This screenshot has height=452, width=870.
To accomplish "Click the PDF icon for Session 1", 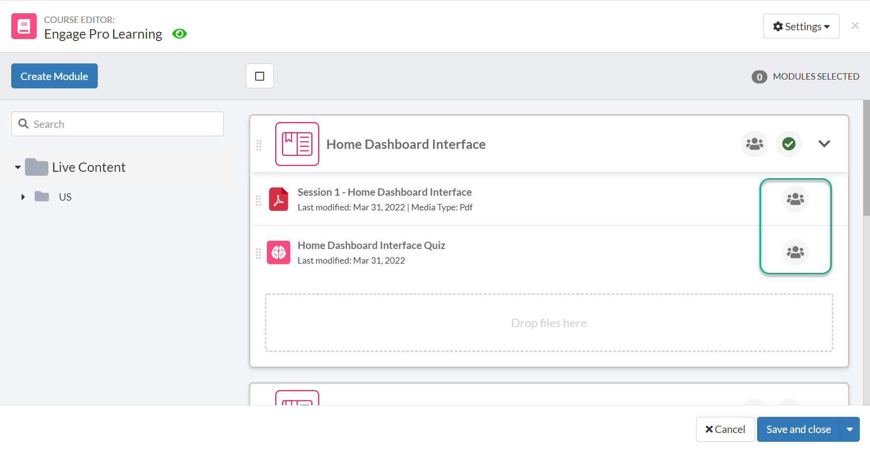I will 279,199.
